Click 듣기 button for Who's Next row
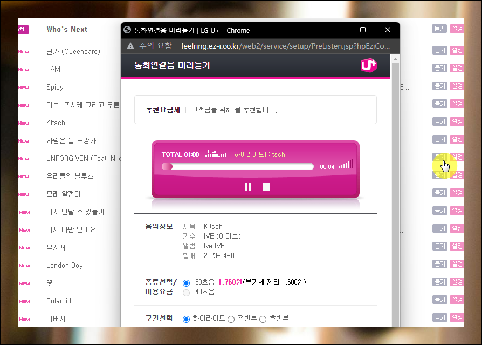482x345 pixels. point(439,29)
